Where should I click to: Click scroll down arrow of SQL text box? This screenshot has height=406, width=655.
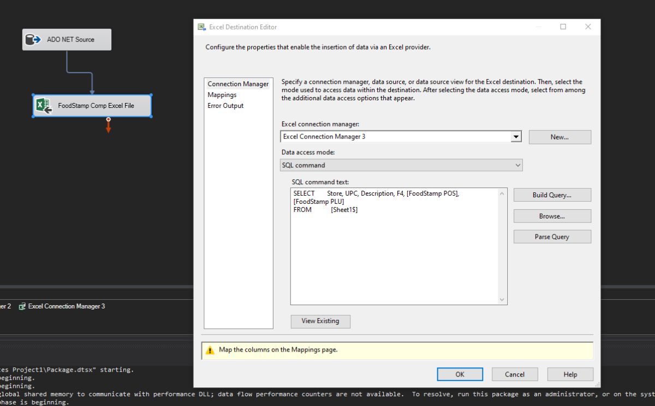click(x=503, y=300)
